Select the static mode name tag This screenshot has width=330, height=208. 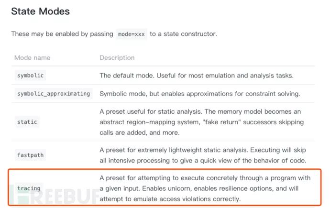(x=27, y=122)
